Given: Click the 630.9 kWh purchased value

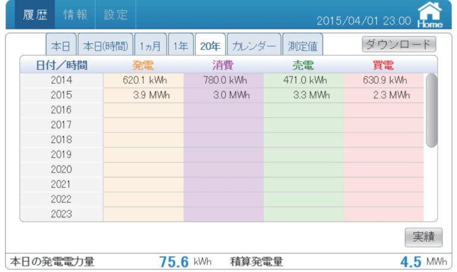Looking at the screenshot, I should (x=385, y=80).
